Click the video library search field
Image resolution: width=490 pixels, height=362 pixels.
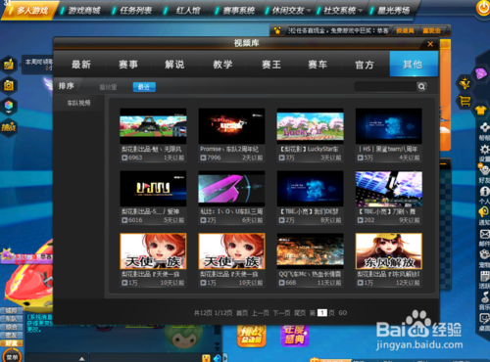(x=385, y=86)
